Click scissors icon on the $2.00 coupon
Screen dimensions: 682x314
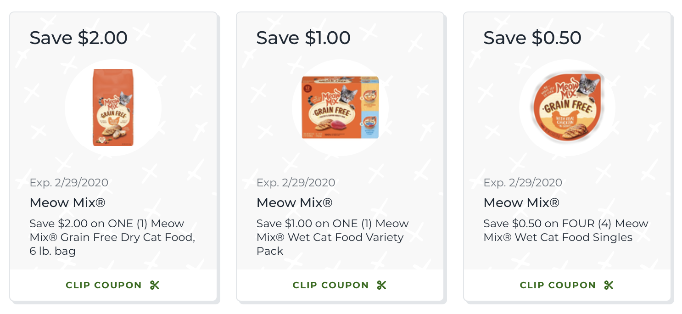click(155, 285)
